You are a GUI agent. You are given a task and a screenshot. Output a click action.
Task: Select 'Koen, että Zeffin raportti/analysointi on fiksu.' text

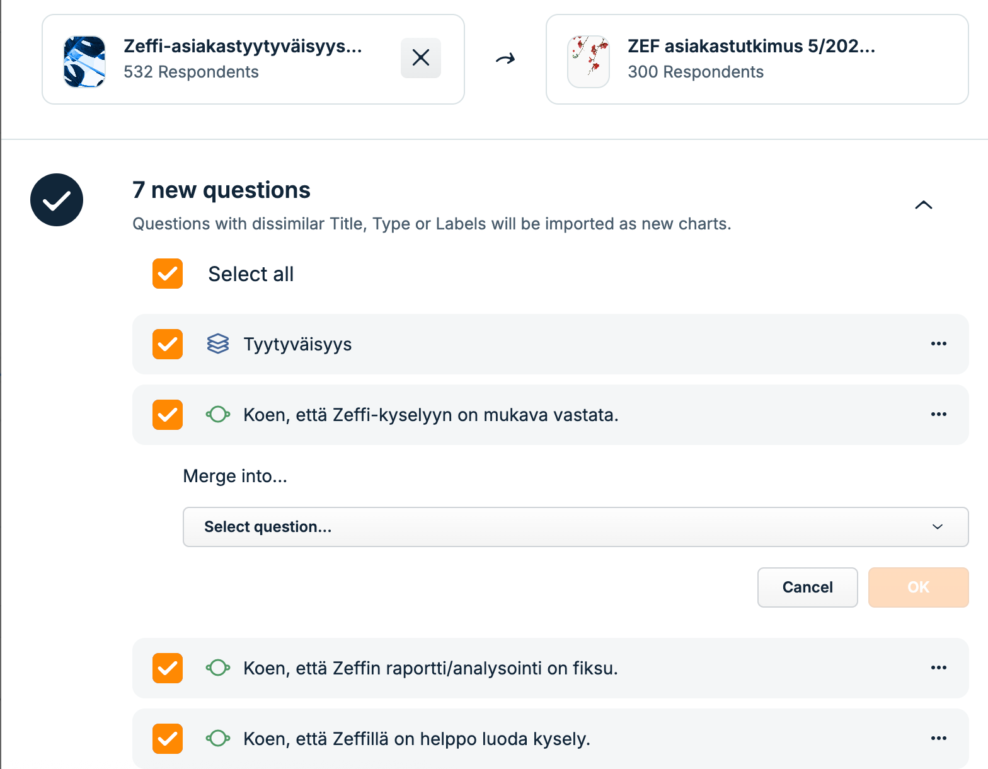click(x=430, y=668)
